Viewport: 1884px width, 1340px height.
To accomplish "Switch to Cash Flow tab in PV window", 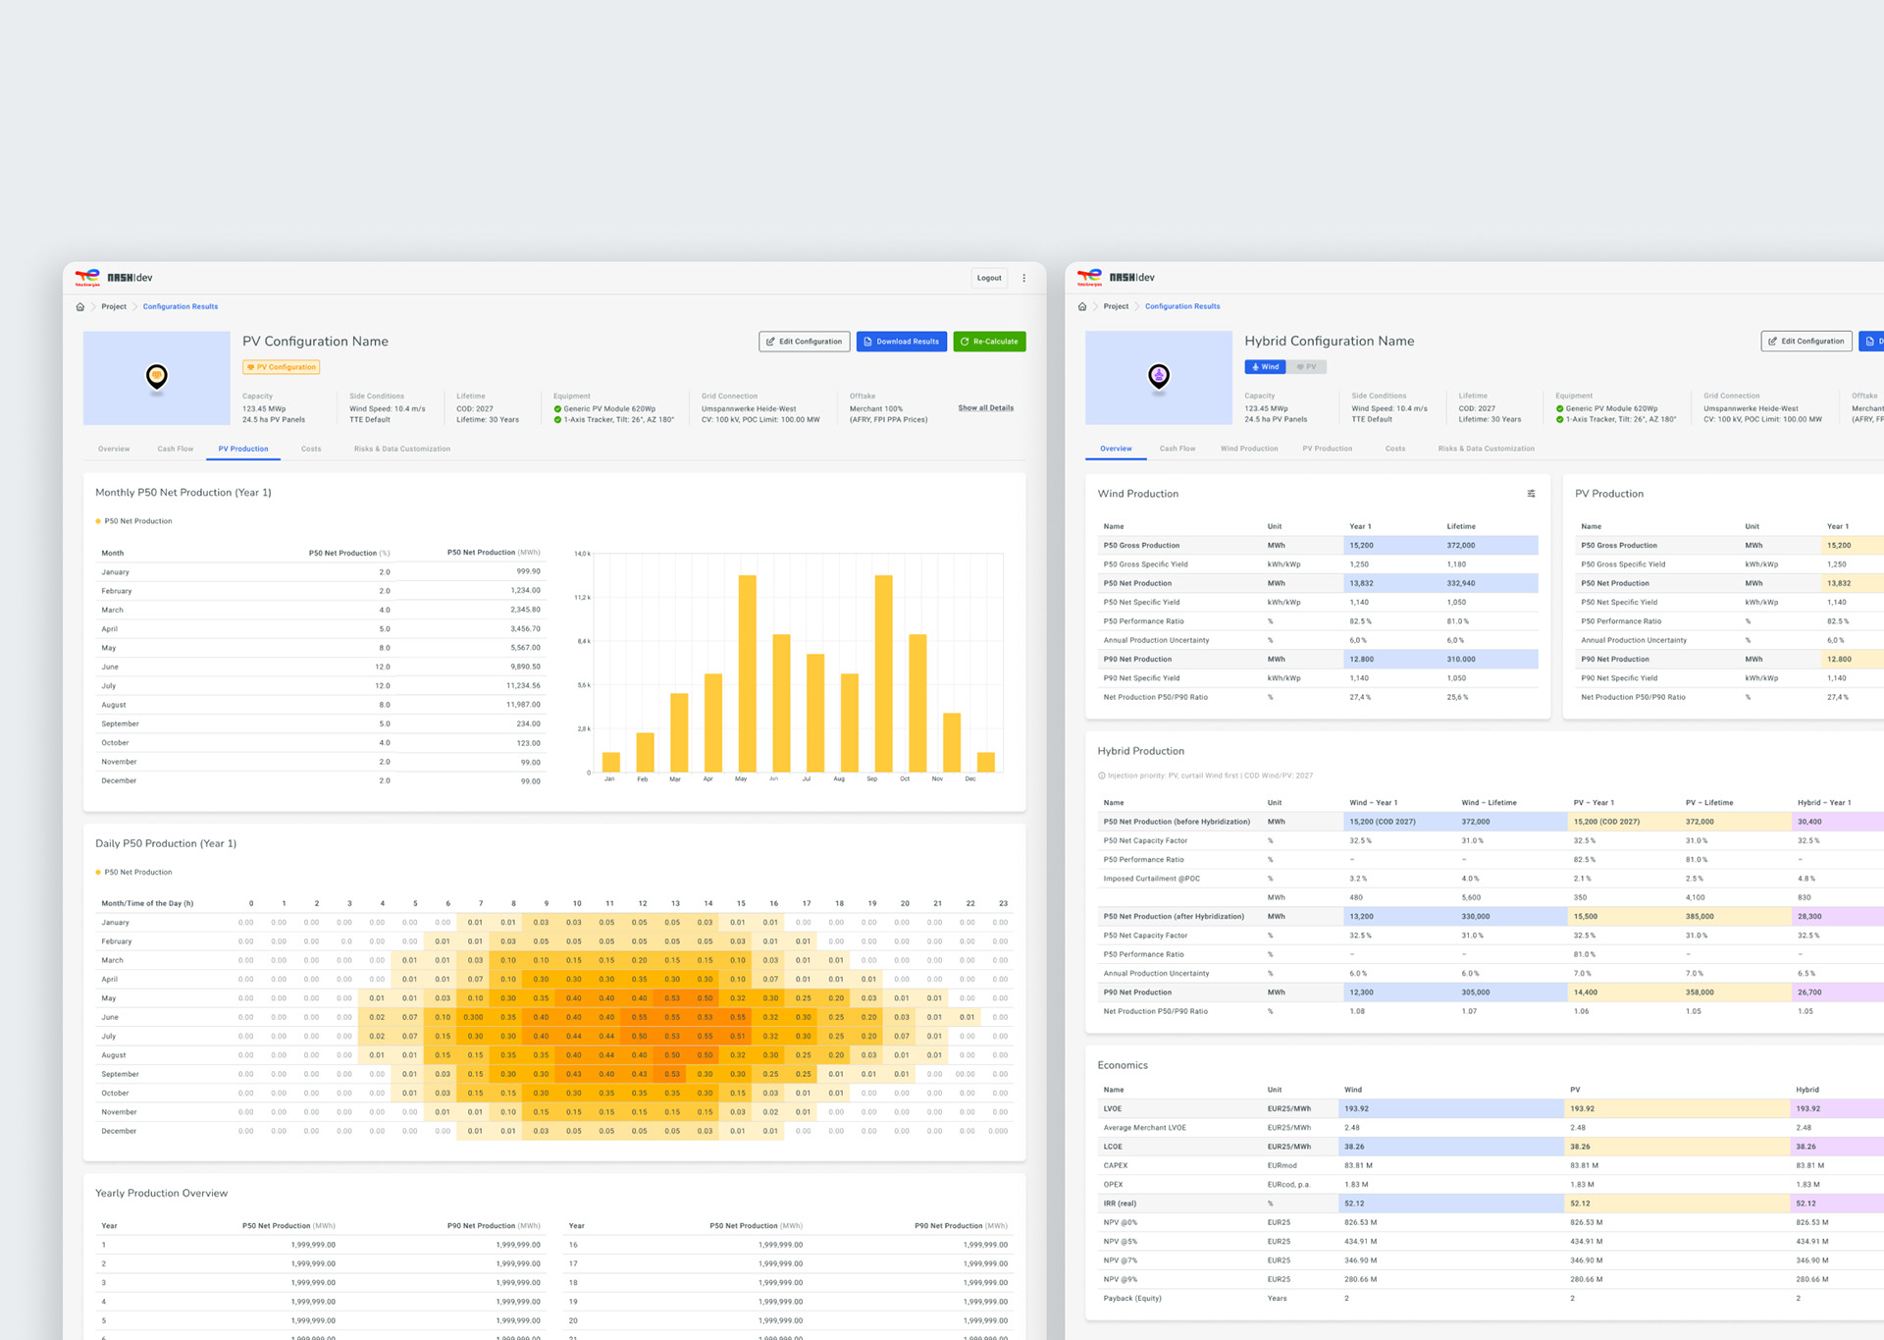I will [x=176, y=449].
